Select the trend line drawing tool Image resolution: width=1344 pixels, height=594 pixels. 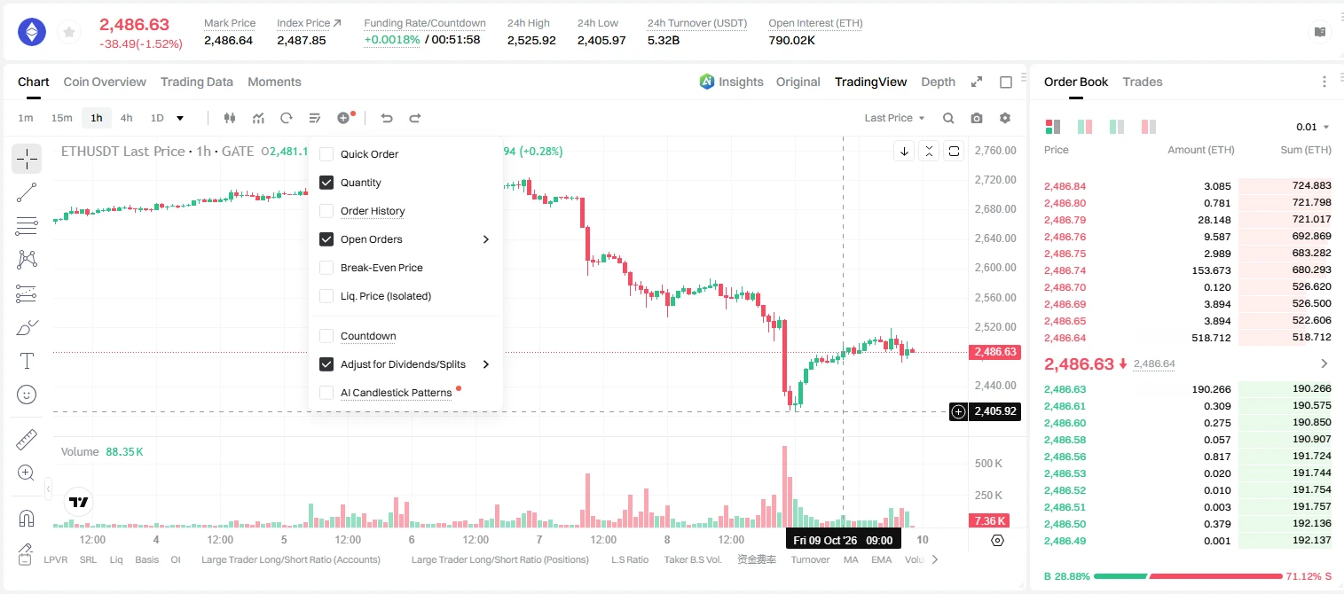tap(27, 192)
